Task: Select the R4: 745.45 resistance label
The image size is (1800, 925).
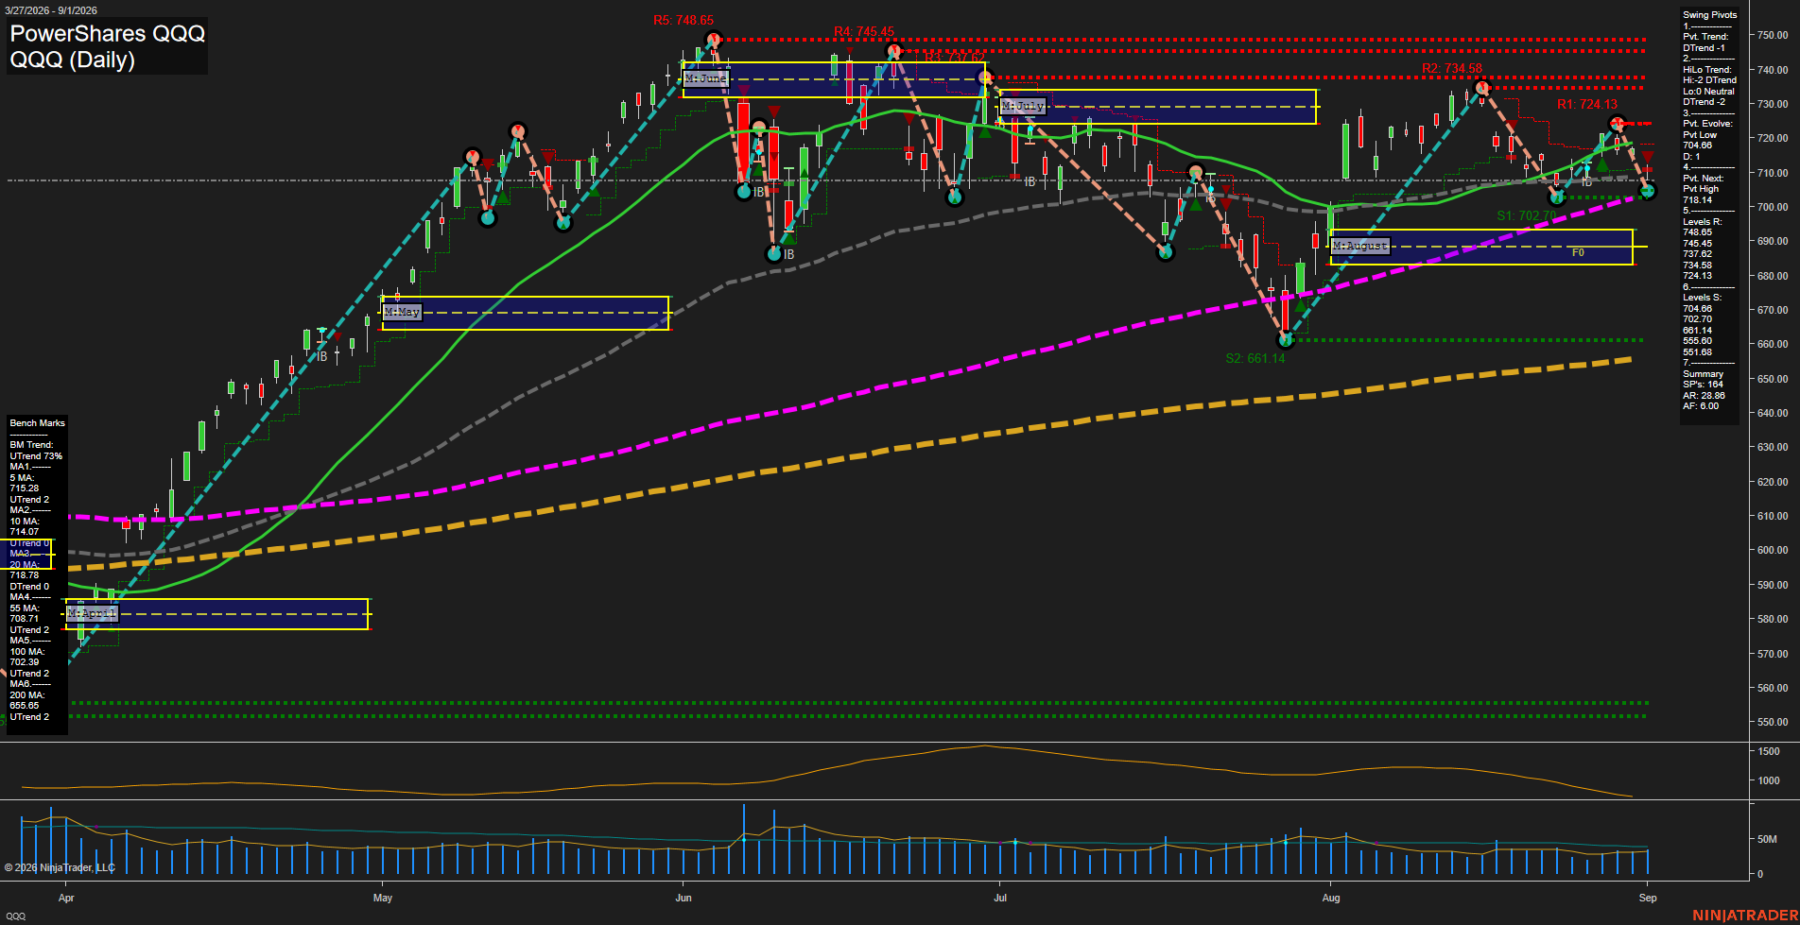Action: [864, 31]
